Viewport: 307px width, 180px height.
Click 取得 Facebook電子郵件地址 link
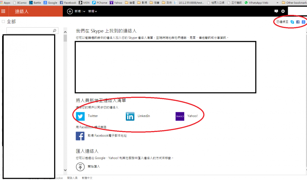pos(107,136)
